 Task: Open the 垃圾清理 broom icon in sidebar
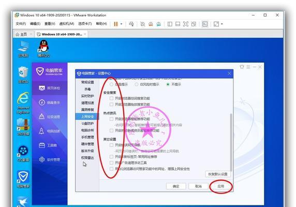(42, 116)
